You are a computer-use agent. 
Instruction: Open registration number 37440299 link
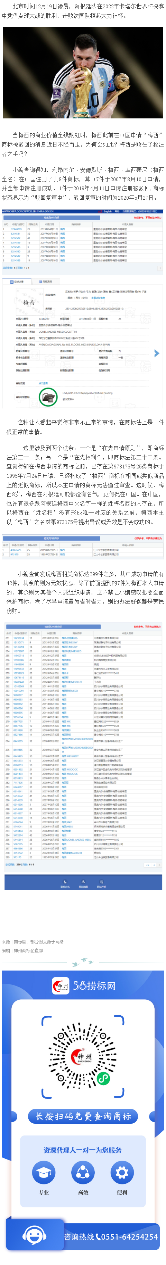pyautogui.click(x=16, y=229)
